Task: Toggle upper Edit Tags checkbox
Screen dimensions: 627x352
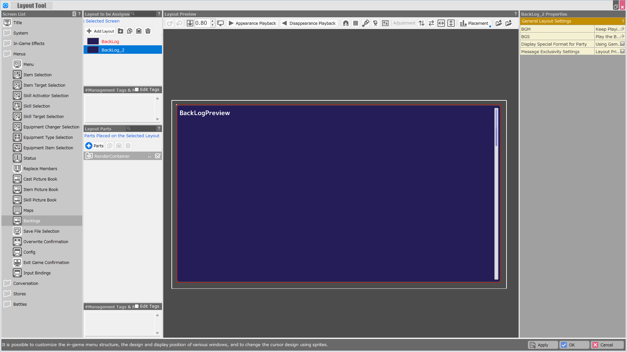Action: 137,89
